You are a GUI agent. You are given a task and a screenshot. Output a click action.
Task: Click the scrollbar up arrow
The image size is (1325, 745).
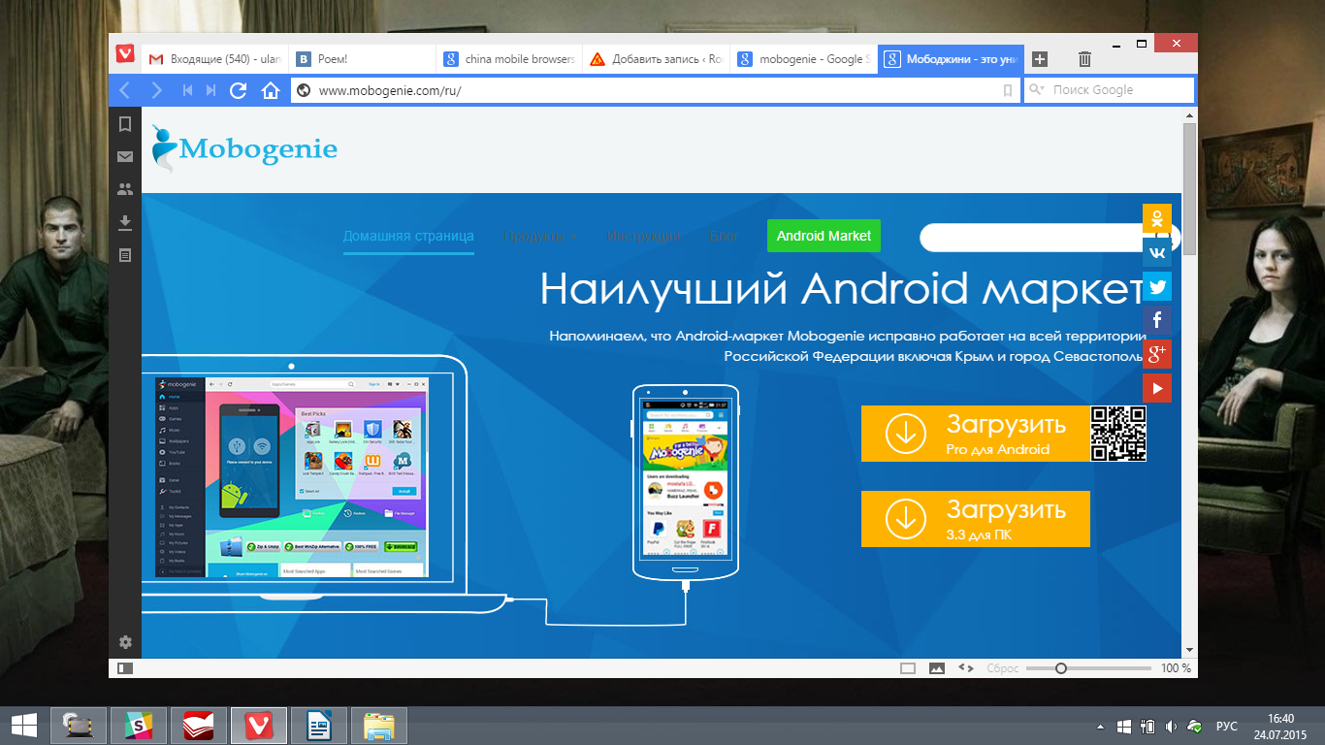click(1189, 114)
